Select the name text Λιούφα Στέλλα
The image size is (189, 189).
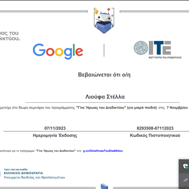click(x=105, y=97)
